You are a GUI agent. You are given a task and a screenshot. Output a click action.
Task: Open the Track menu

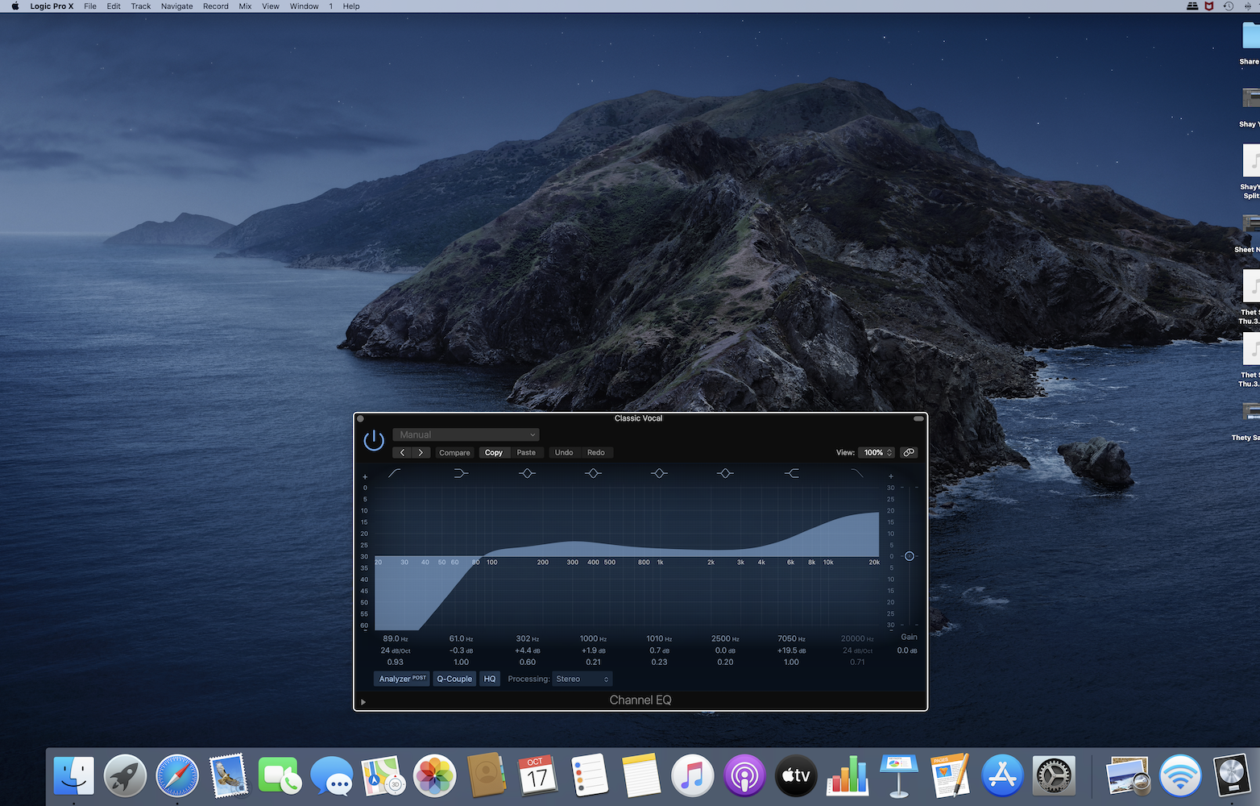141,6
